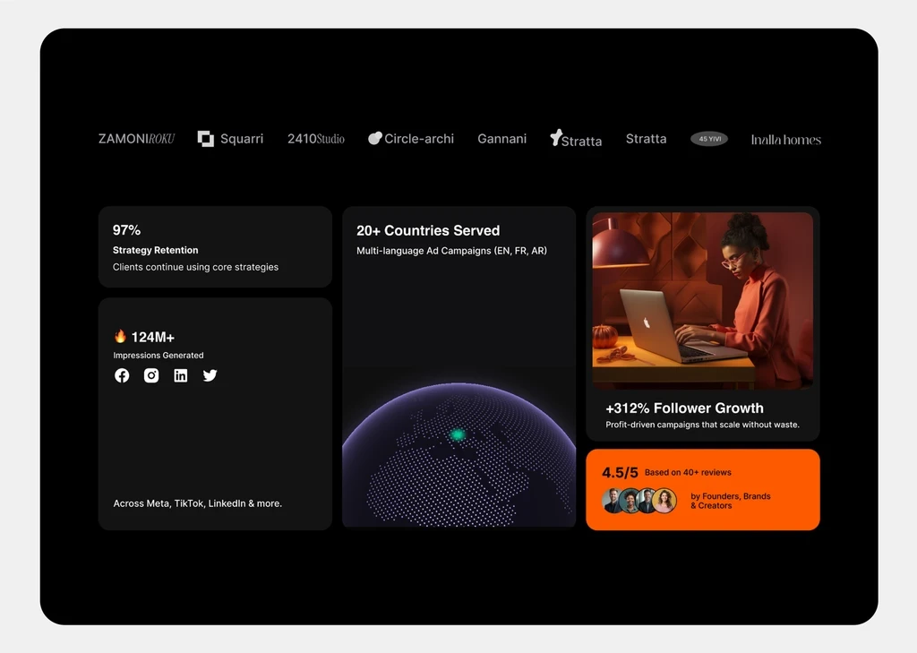Click 'by Founders, Brands & Creators' text
The height and width of the screenshot is (653, 917).
point(731,501)
